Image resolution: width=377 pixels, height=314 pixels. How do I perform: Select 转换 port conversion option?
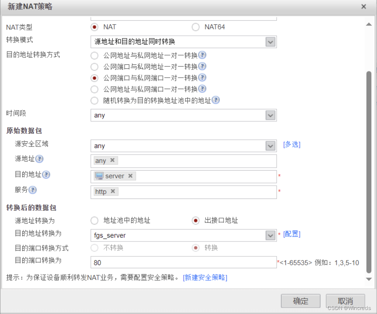(x=196, y=248)
